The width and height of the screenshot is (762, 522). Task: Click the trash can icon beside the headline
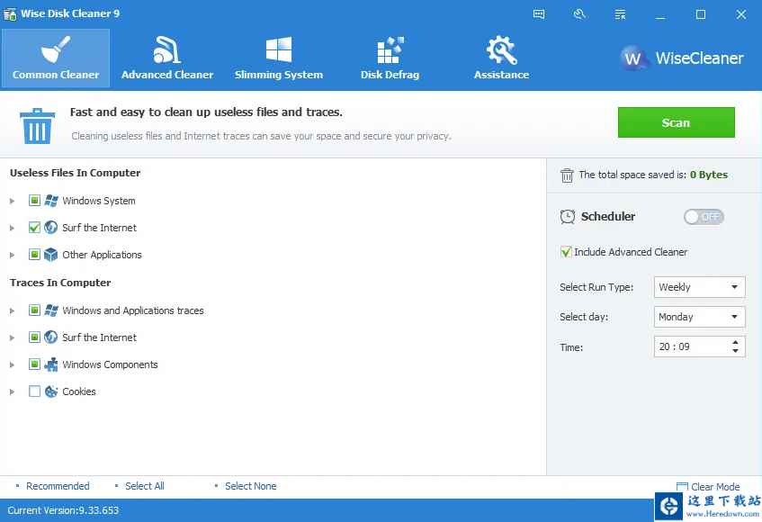click(x=37, y=126)
